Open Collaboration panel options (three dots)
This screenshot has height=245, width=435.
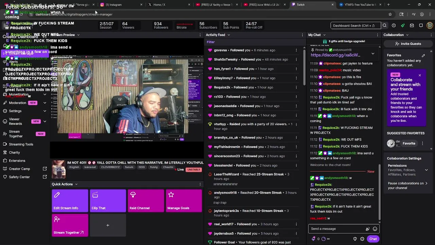point(432,35)
